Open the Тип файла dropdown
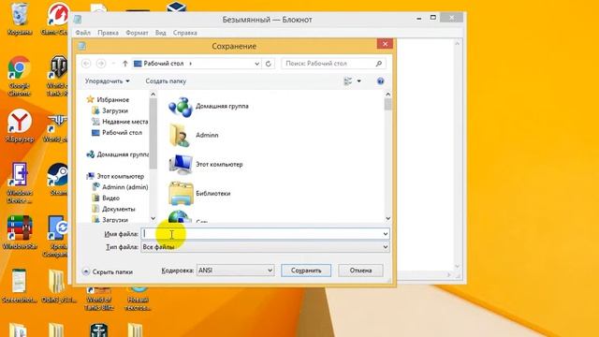The image size is (599, 337). pos(265,247)
